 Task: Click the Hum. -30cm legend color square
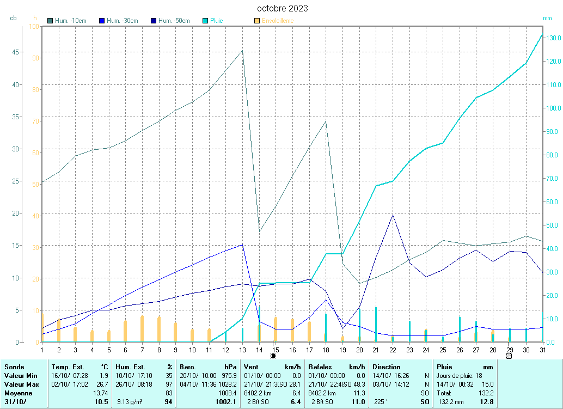[x=102, y=21]
